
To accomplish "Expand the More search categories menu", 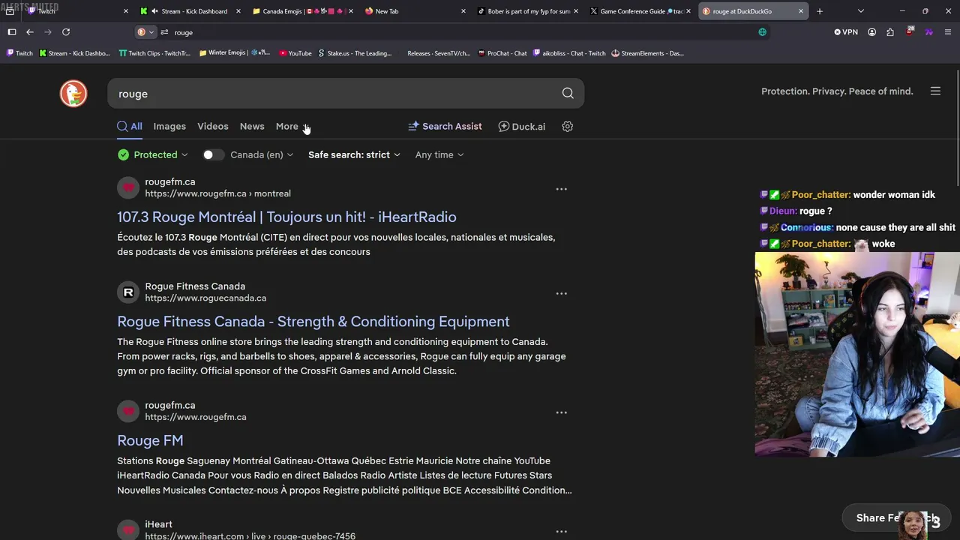I will click(292, 126).
